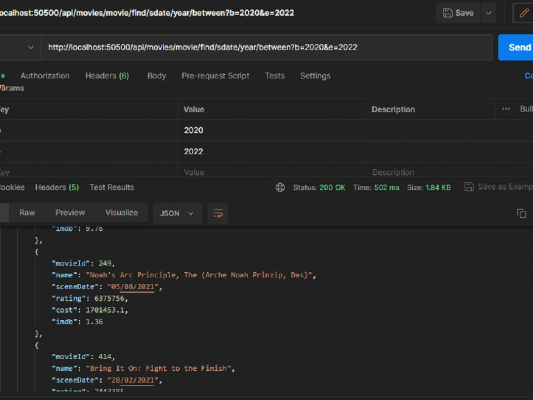Image resolution: width=533 pixels, height=400 pixels.
Task: Click the param value 2020 cell
Action: (272, 130)
